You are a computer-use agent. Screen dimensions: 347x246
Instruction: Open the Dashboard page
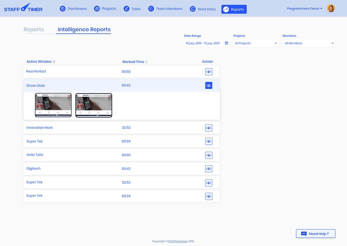coord(73,9)
